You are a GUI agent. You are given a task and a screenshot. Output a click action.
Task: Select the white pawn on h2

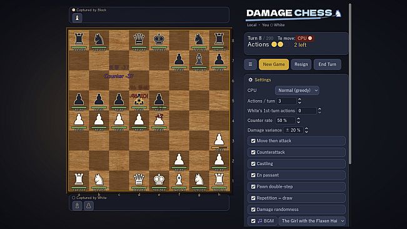[x=219, y=160]
